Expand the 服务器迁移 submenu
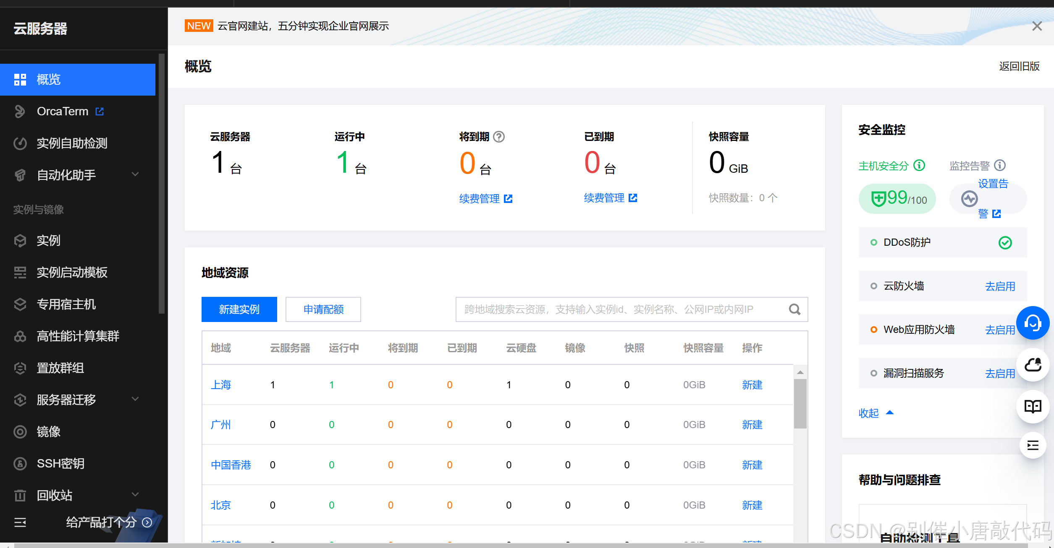Viewport: 1054px width, 548px height. (x=135, y=399)
